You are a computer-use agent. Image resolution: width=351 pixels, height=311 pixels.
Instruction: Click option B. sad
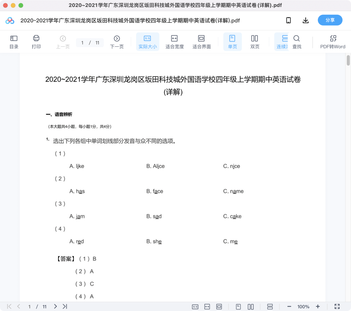click(x=154, y=216)
